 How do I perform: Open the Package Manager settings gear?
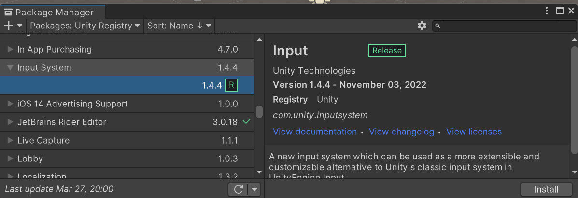pyautogui.click(x=422, y=26)
